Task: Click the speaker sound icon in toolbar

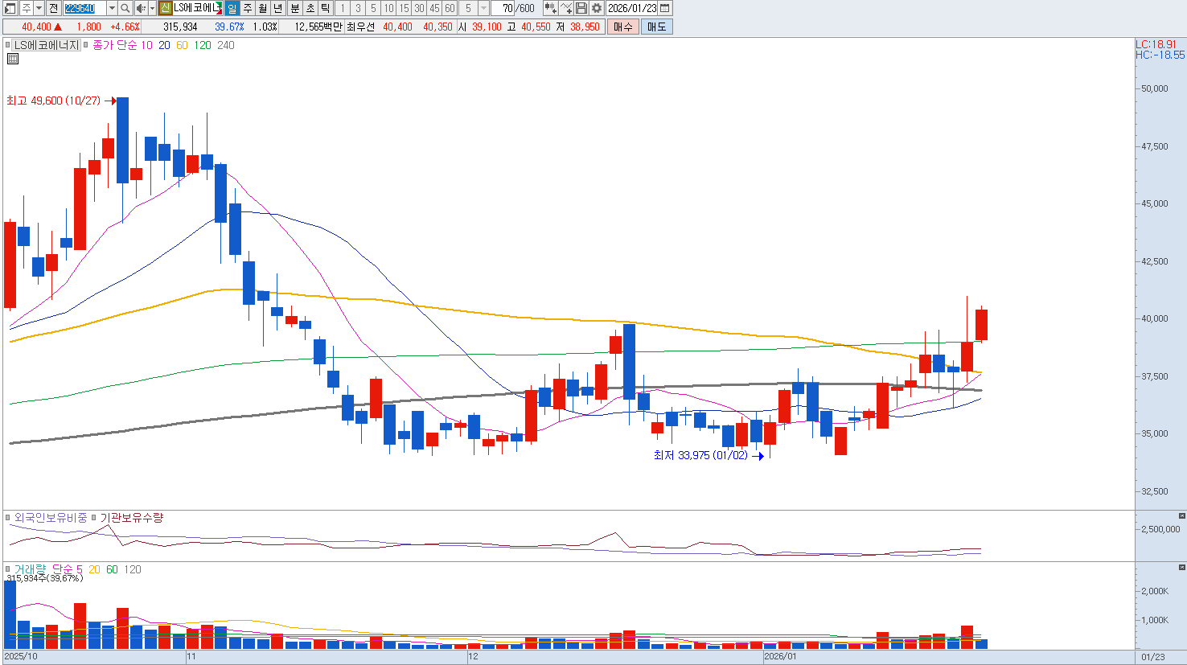Action: pyautogui.click(x=140, y=8)
